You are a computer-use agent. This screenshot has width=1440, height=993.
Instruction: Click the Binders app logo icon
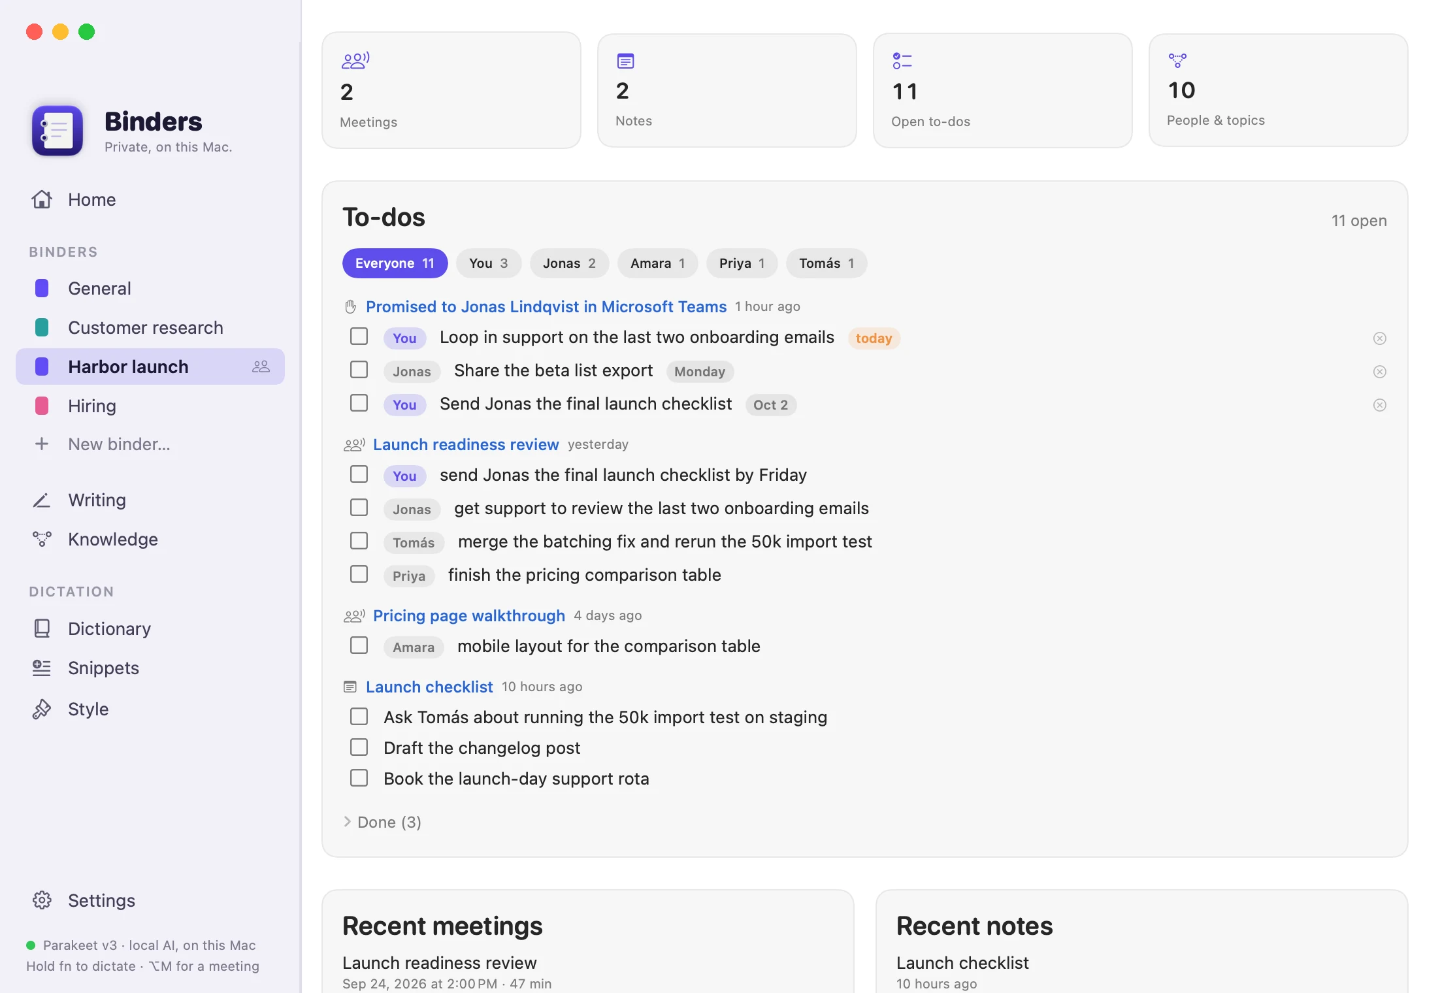click(x=57, y=131)
